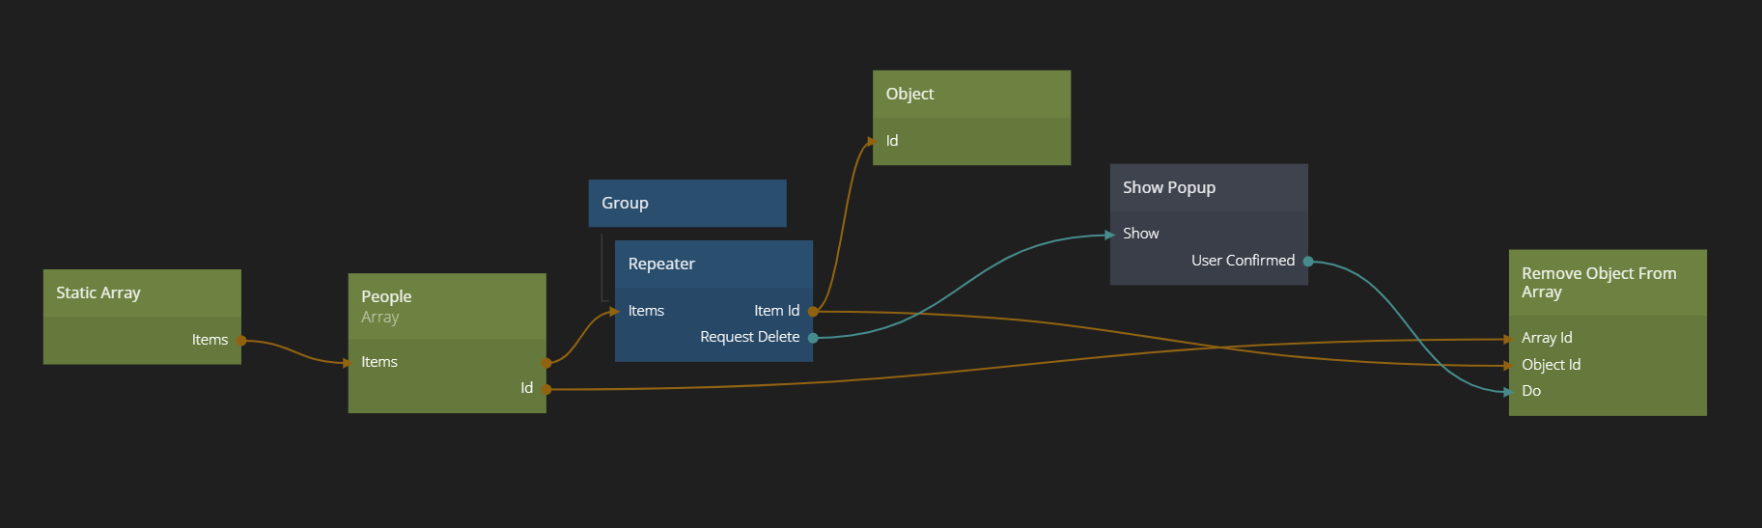Image resolution: width=1762 pixels, height=528 pixels.
Task: Click the Show input port on Show Popup
Action: [x=1111, y=235]
